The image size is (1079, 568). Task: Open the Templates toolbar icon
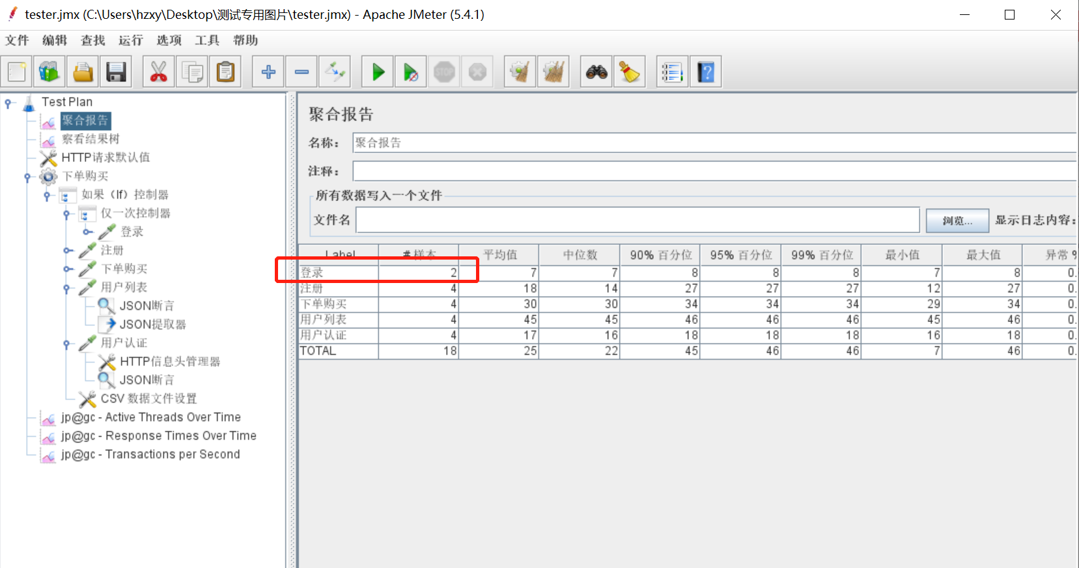point(49,72)
